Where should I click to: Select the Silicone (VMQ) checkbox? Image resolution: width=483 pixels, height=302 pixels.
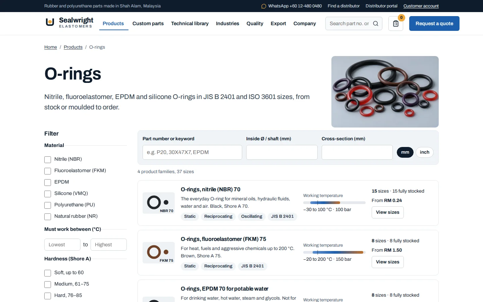coord(48,194)
